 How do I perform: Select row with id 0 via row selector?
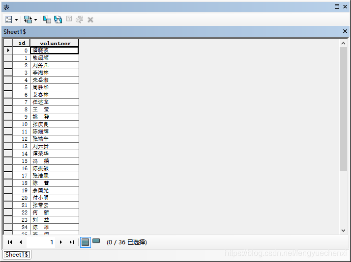pyautogui.click(x=8, y=51)
